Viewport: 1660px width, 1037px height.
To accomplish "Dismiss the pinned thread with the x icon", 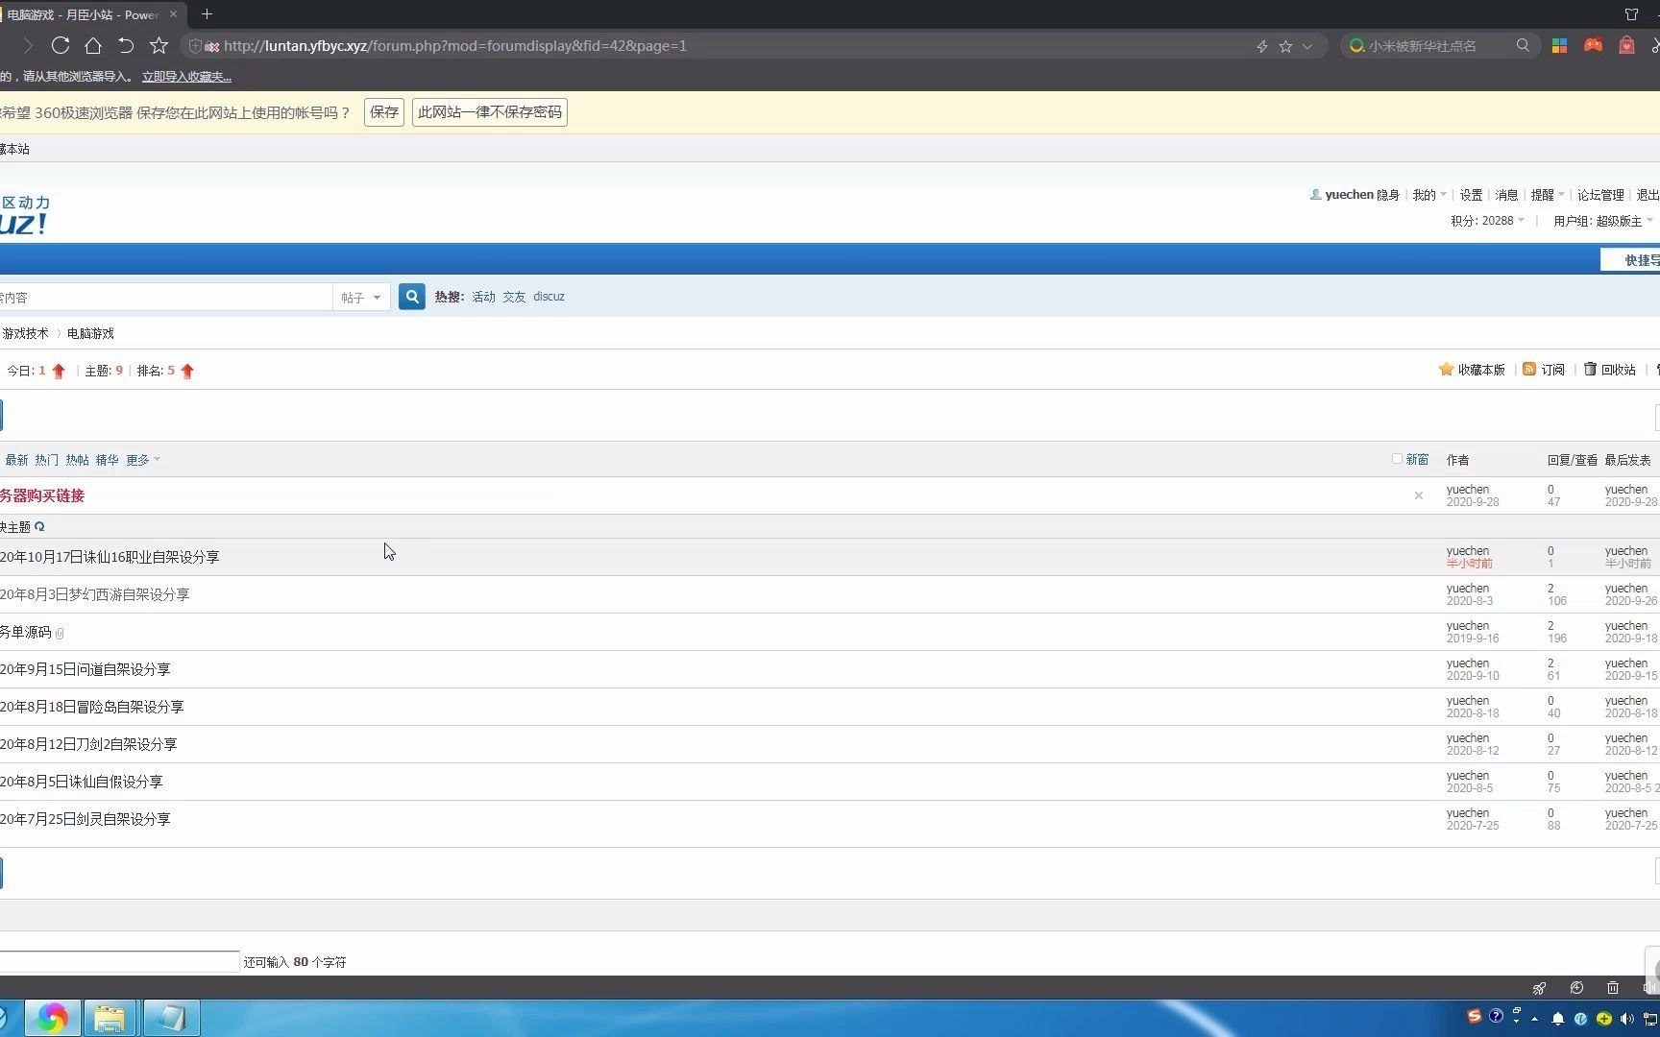I will [x=1418, y=495].
